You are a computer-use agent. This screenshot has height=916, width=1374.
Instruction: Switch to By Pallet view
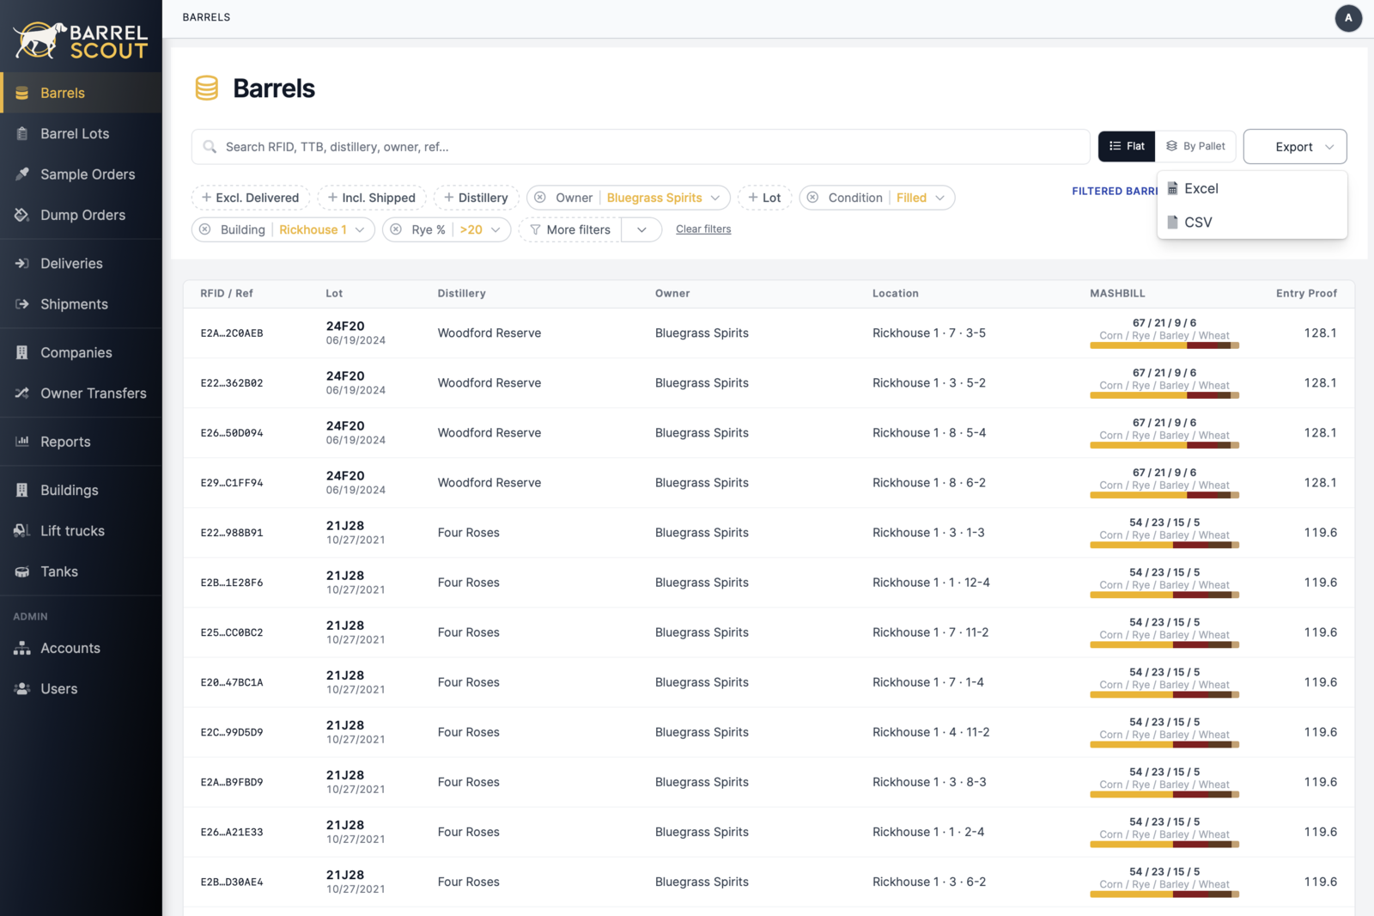click(1195, 146)
